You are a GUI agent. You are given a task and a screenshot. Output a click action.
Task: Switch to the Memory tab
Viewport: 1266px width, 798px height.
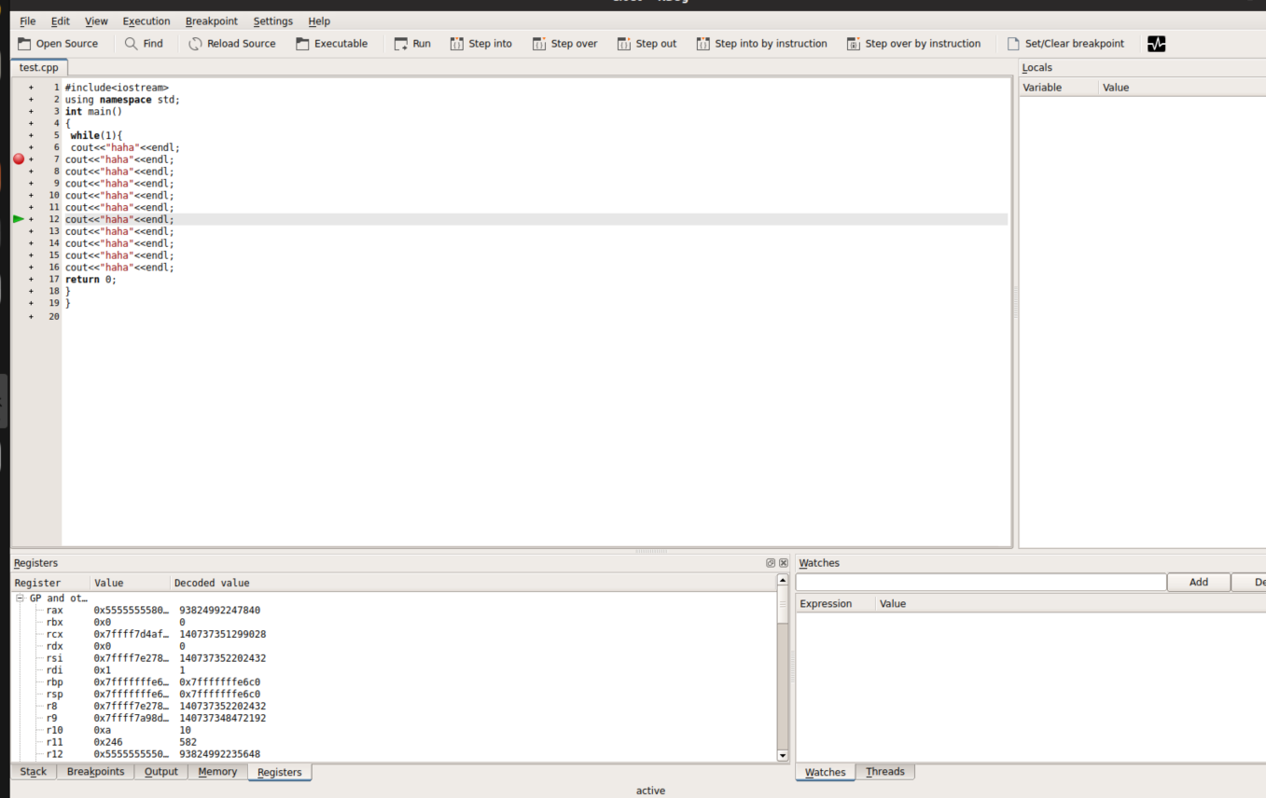(x=217, y=772)
